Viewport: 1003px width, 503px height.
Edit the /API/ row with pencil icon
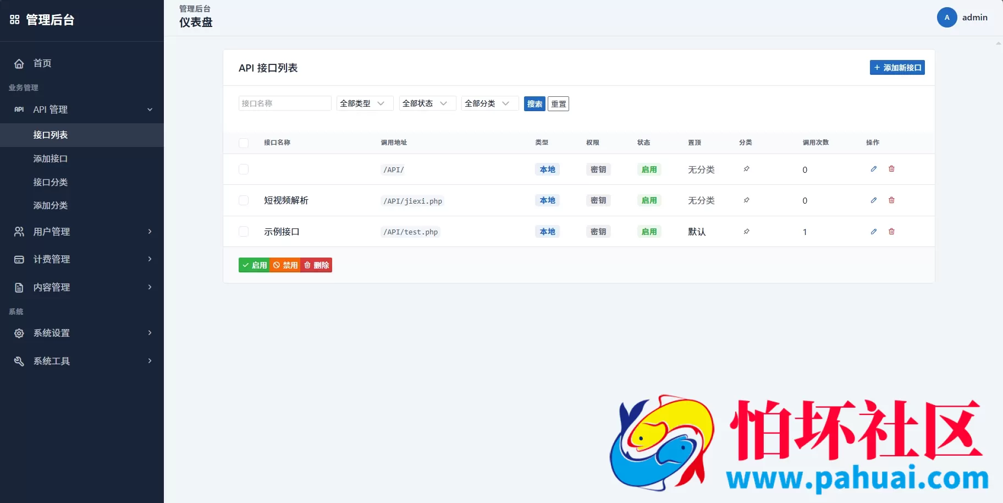[x=874, y=169]
